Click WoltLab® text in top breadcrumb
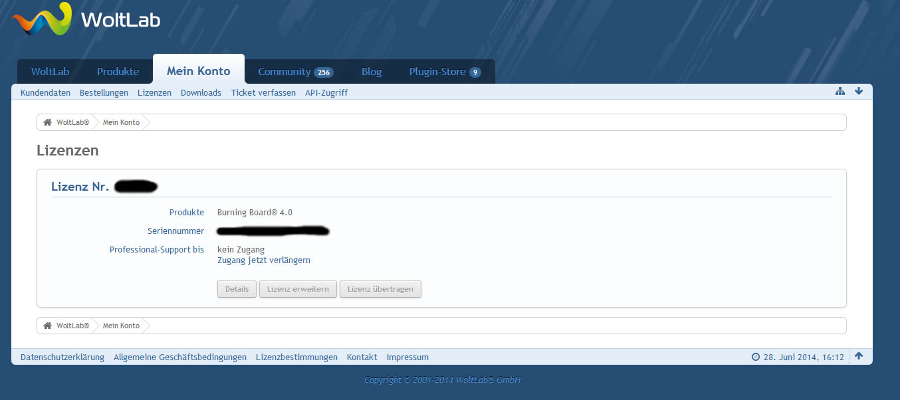900x400 pixels. pyautogui.click(x=72, y=122)
